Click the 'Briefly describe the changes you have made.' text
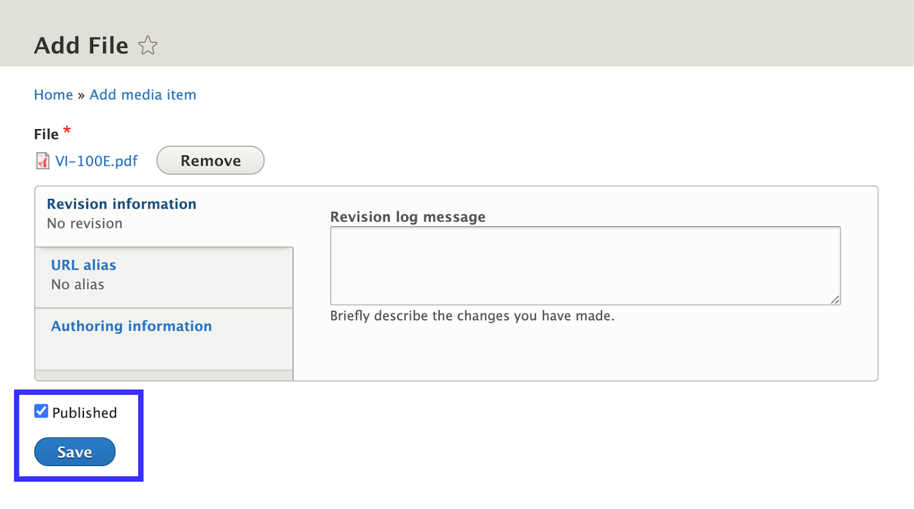This screenshot has height=509, width=914. click(x=472, y=316)
